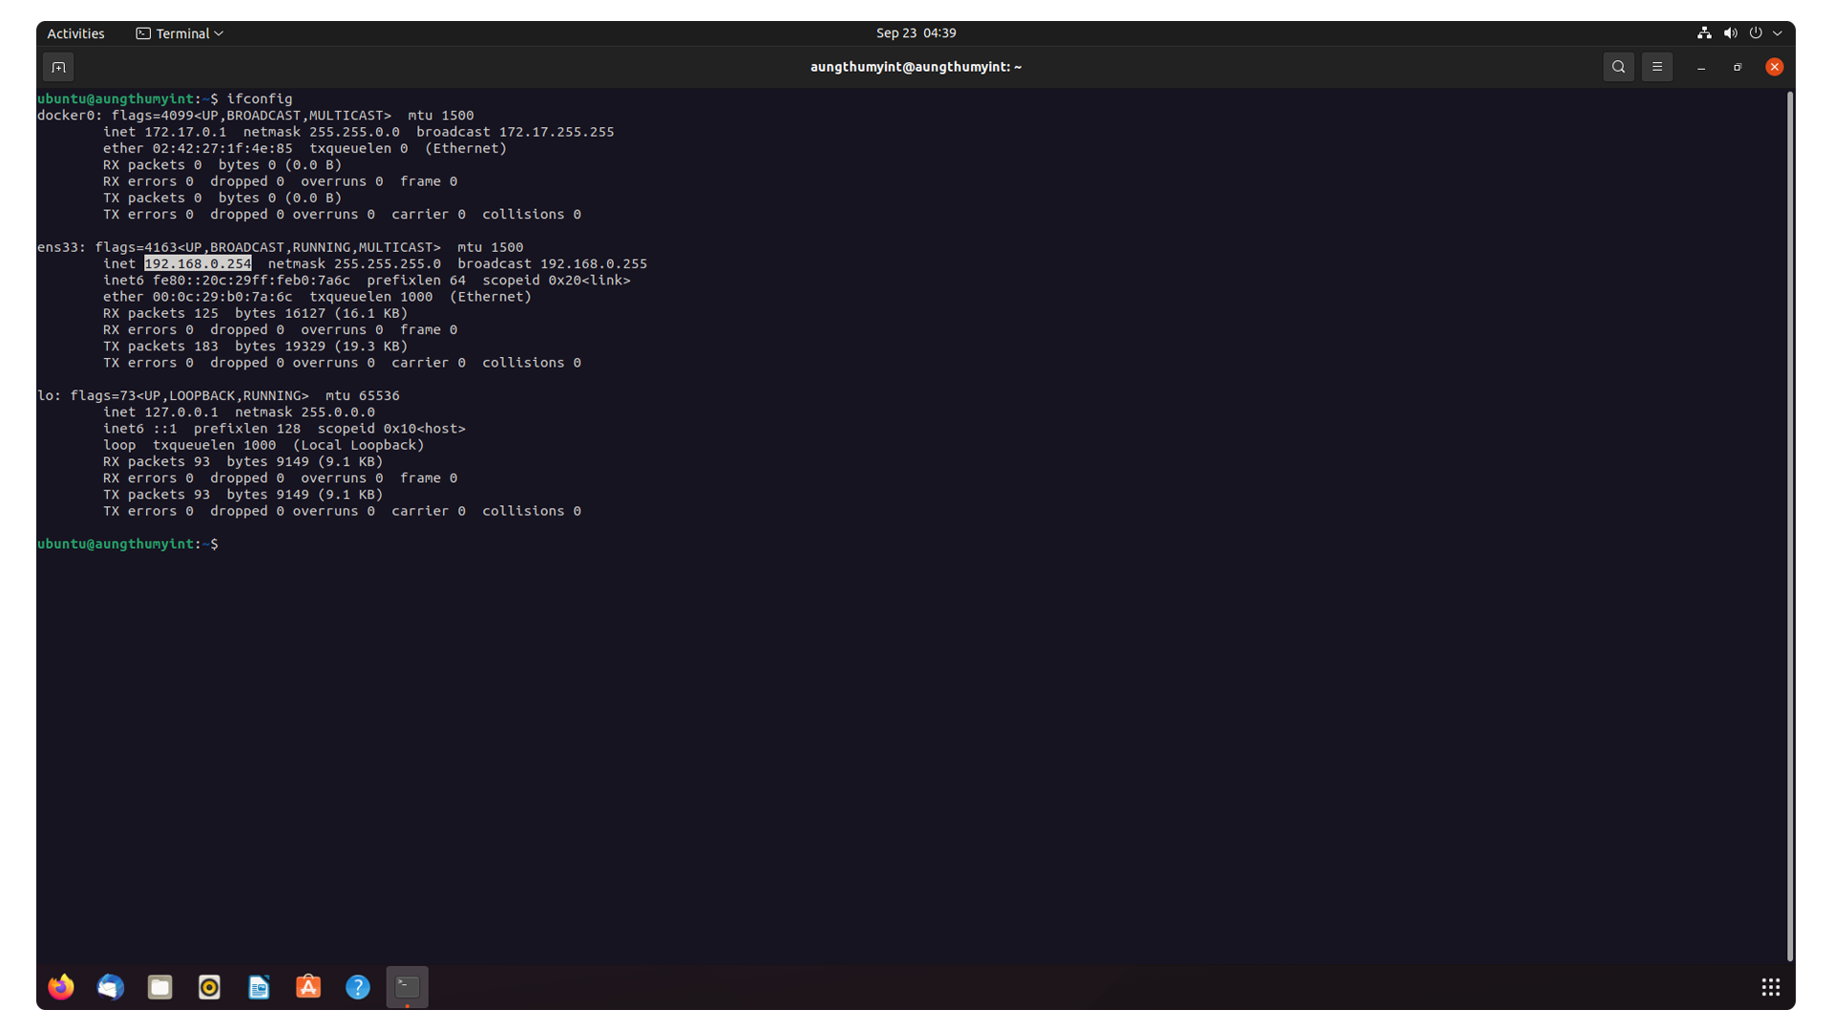The height and width of the screenshot is (1031, 1833).
Task: Show all applications grid
Action: point(1771,987)
